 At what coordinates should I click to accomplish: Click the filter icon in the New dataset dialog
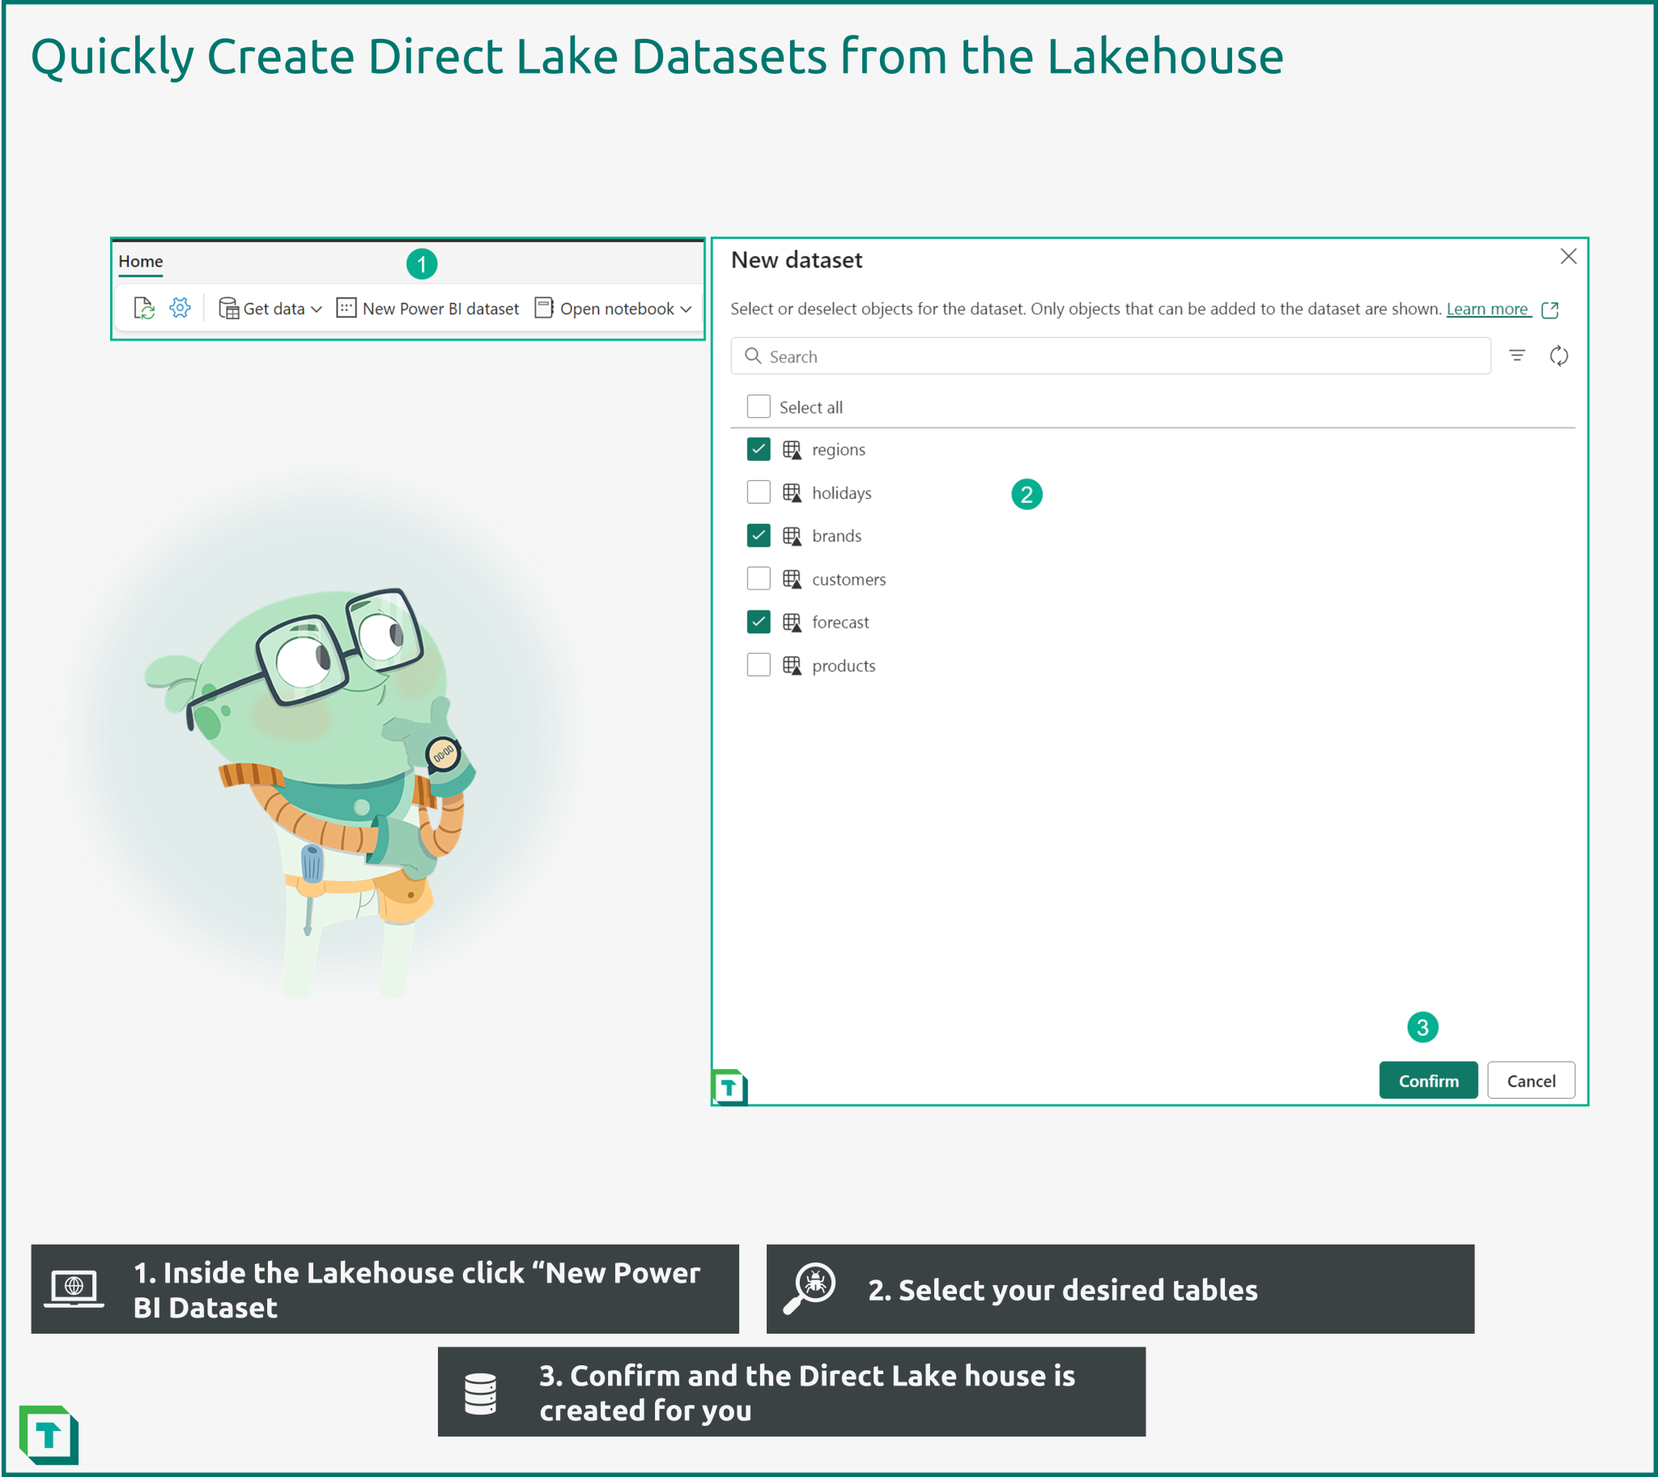point(1517,355)
